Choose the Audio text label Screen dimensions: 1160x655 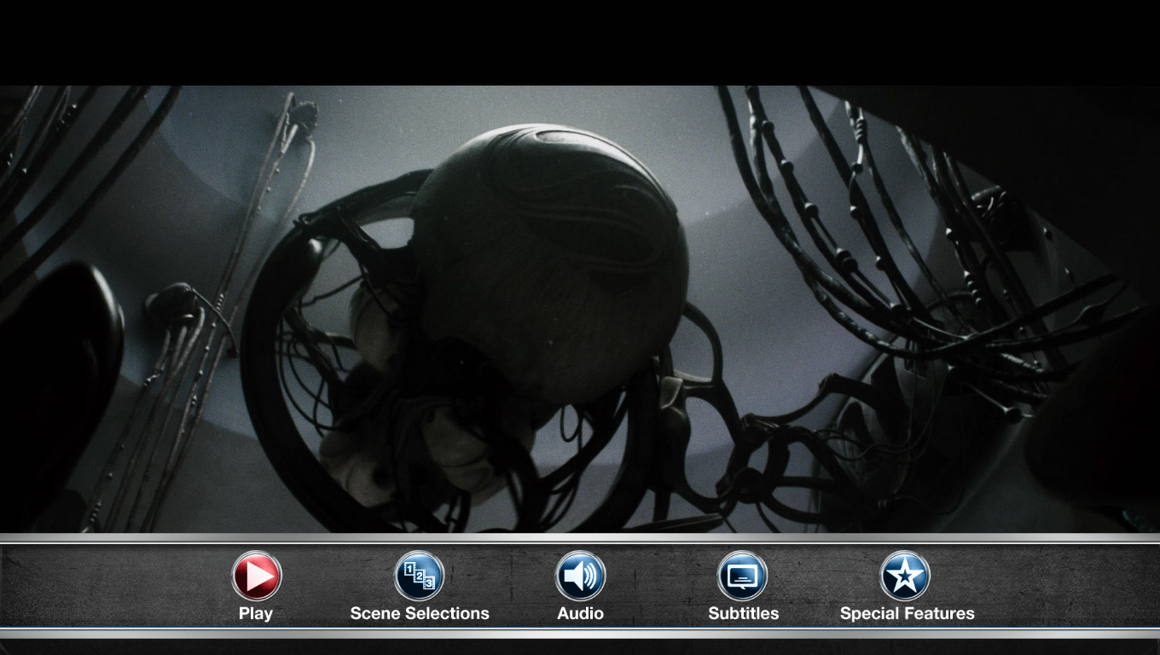tap(580, 613)
